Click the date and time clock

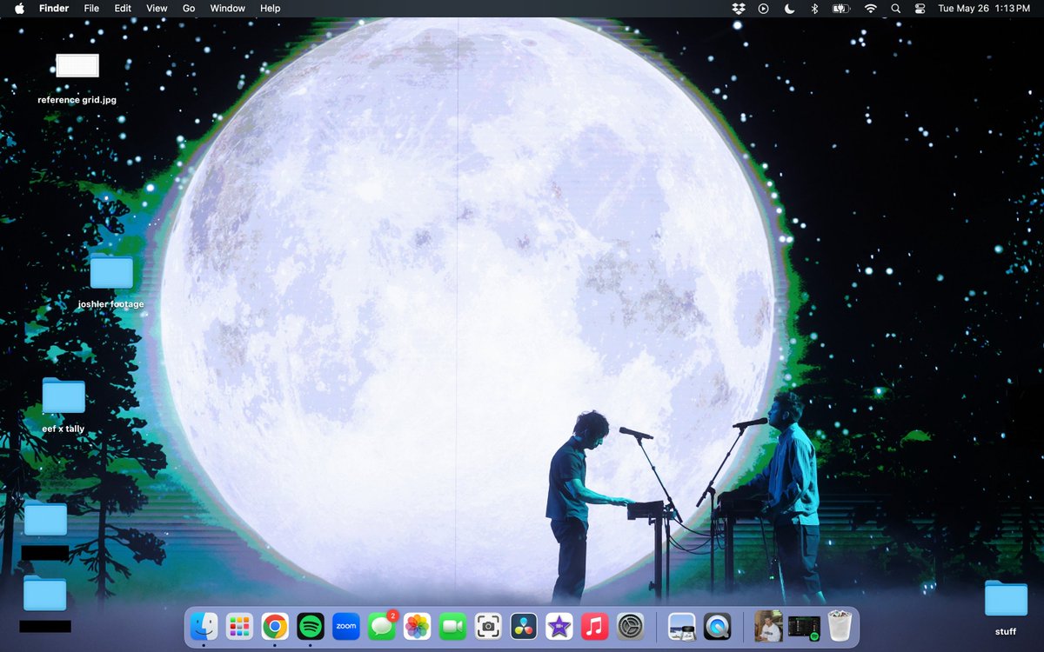coord(983,8)
